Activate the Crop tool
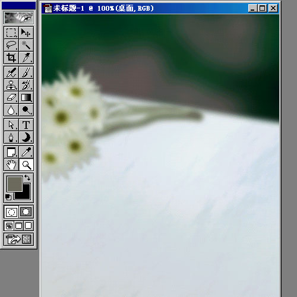 click(x=11, y=58)
